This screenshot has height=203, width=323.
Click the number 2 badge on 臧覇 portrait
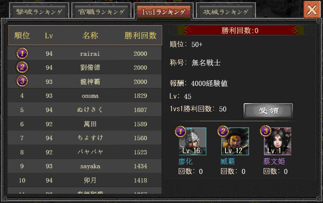coord(223,131)
